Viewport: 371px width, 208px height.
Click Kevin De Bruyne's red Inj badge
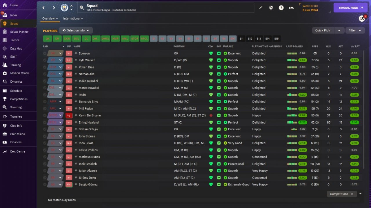click(69, 116)
